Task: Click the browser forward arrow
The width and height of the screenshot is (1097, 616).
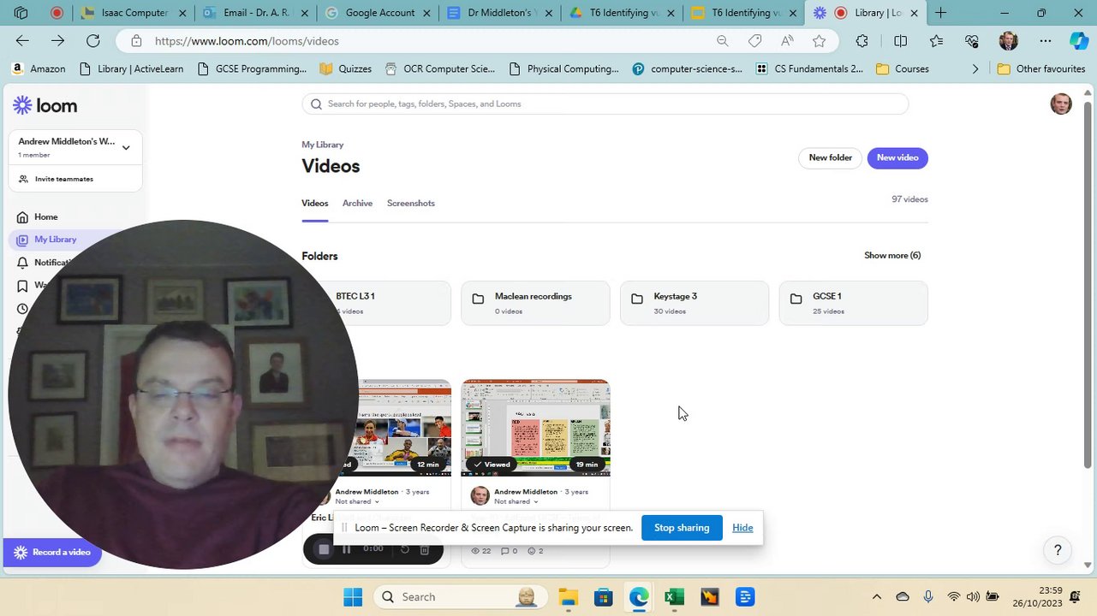Action: (x=57, y=41)
